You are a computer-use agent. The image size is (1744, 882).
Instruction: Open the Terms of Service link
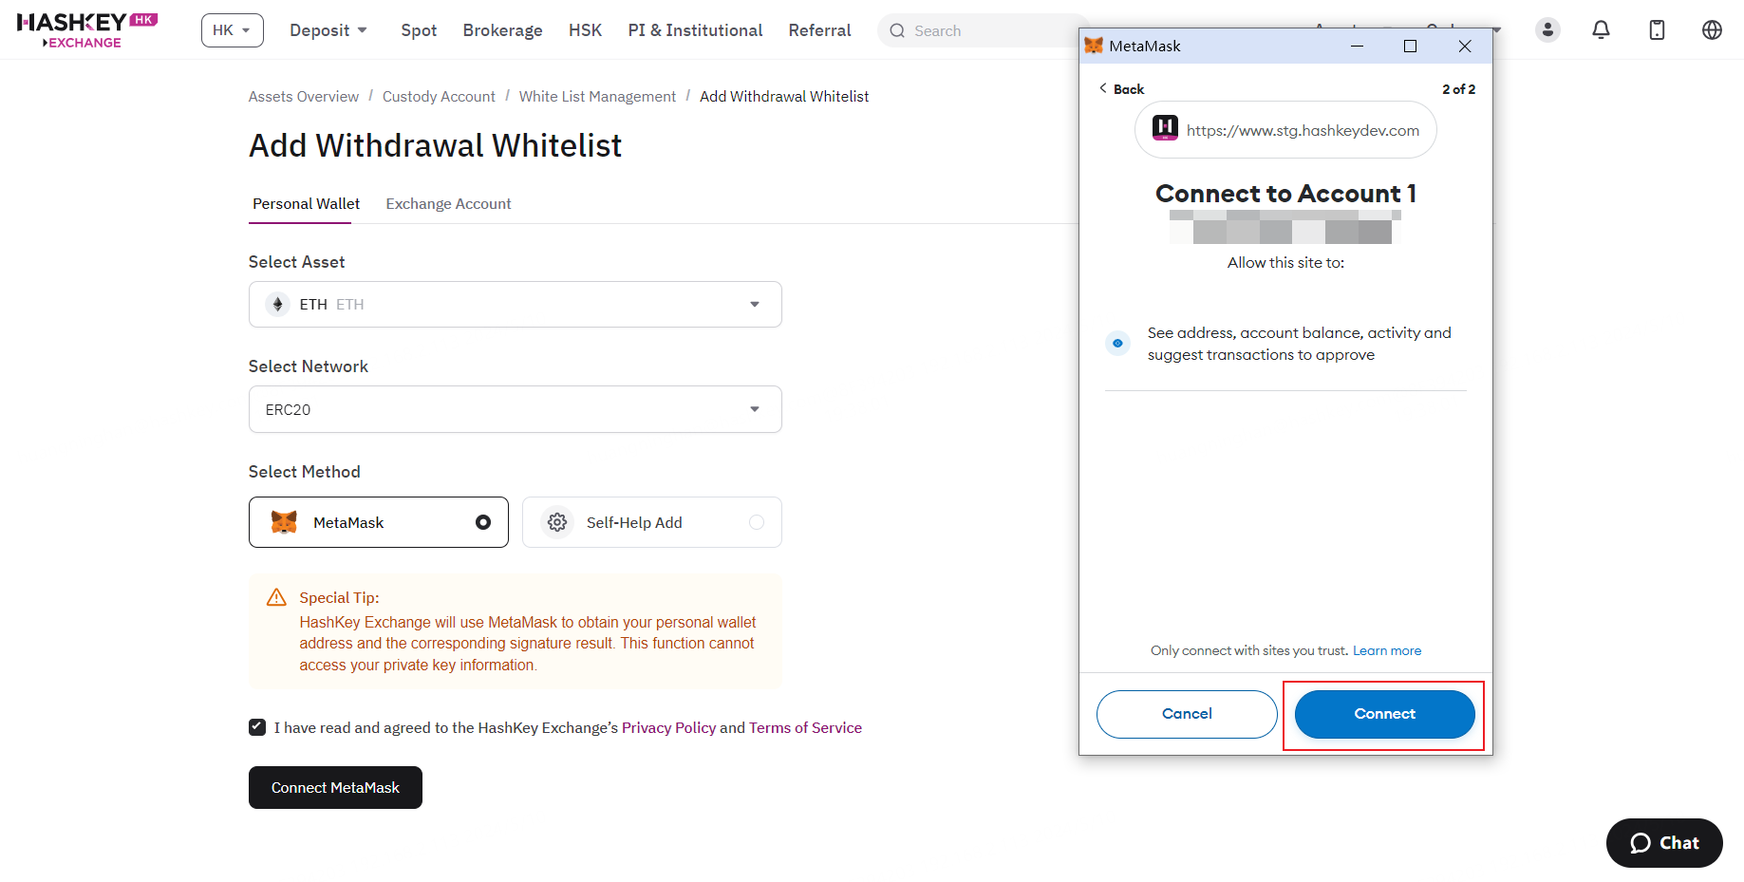(x=805, y=727)
